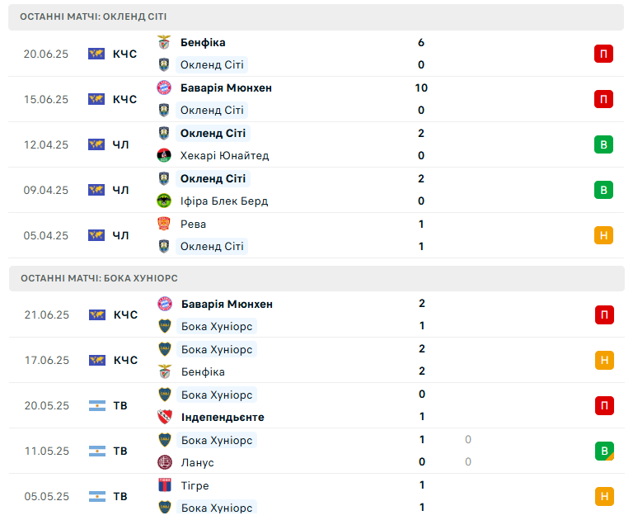
Task: Click the world-map flag icon for 12.04.25 ЧЛ
Action: [96, 144]
